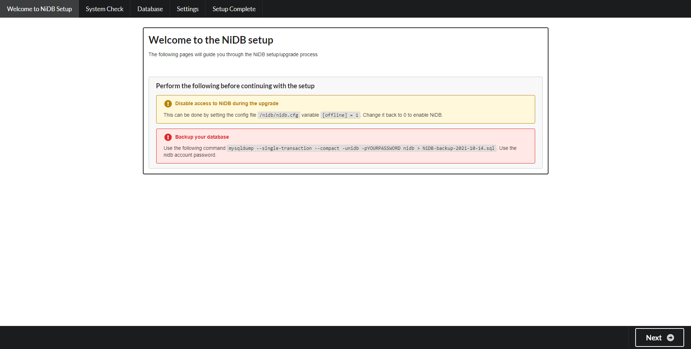Image resolution: width=691 pixels, height=349 pixels.
Task: Click the 'Welcome to the NiDB setup' heading
Action: [211, 40]
